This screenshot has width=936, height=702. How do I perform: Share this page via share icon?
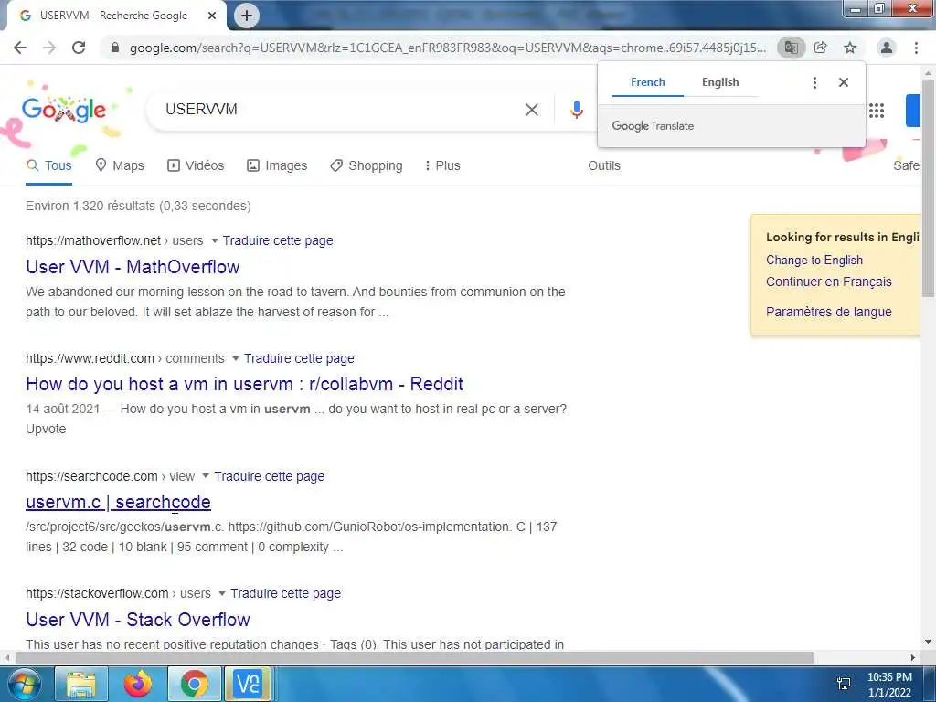point(821,48)
